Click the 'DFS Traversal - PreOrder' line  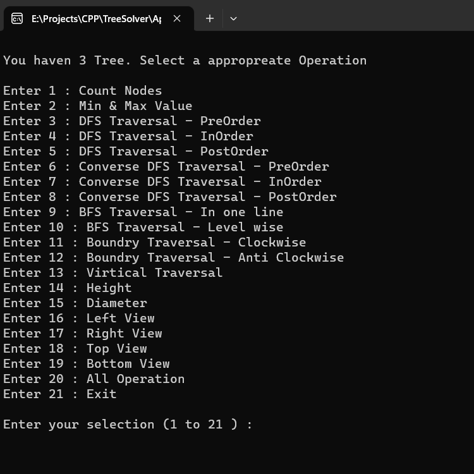[132, 121]
